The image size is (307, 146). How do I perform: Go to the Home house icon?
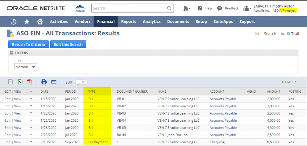40,22
